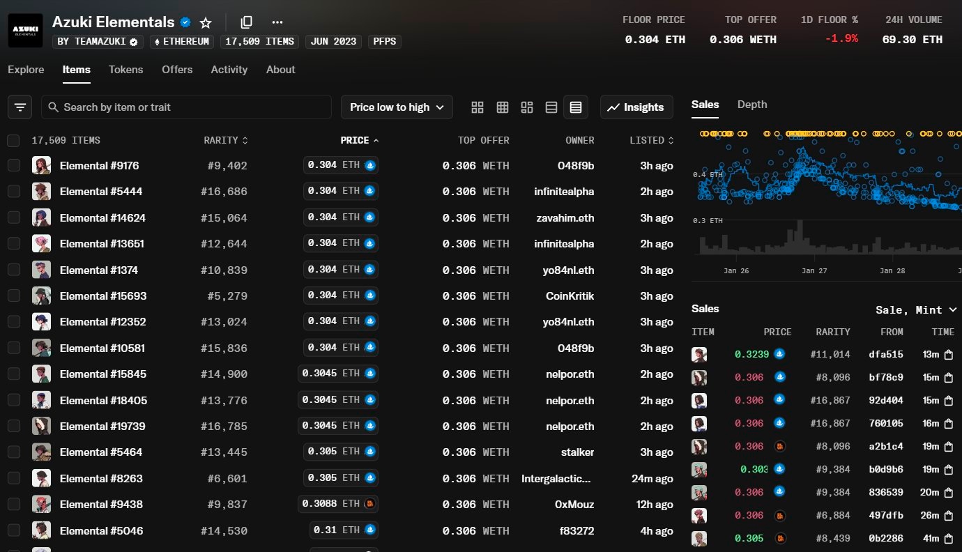Open the three-dot more options menu
The height and width of the screenshot is (552, 962).
coord(277,22)
